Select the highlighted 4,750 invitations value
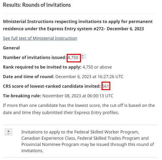162x160 pixels. point(73,57)
